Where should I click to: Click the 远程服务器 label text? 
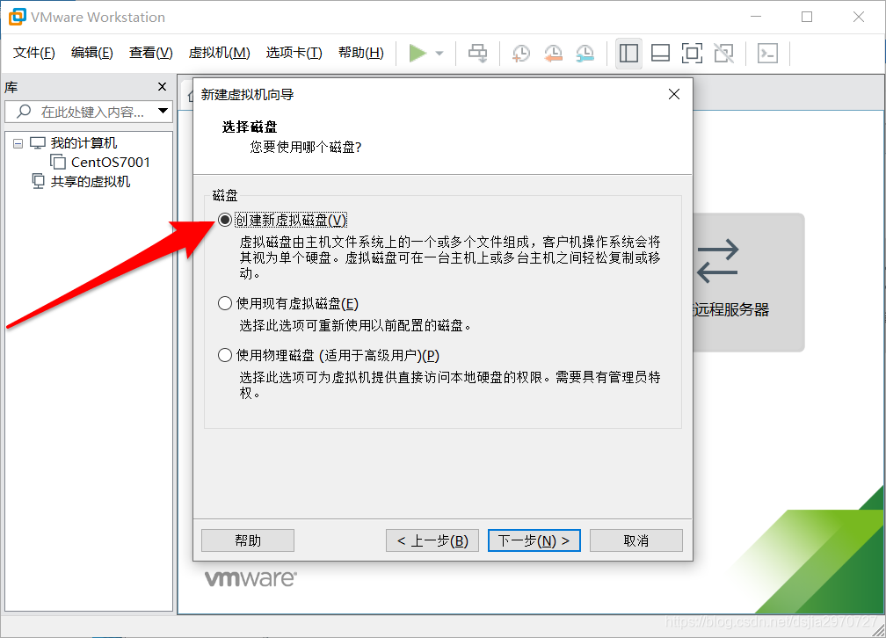point(731,309)
